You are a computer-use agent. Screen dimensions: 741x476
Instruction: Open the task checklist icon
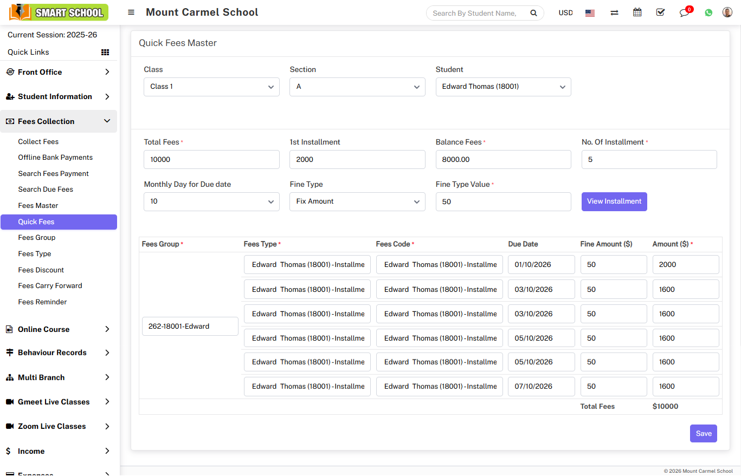(660, 12)
